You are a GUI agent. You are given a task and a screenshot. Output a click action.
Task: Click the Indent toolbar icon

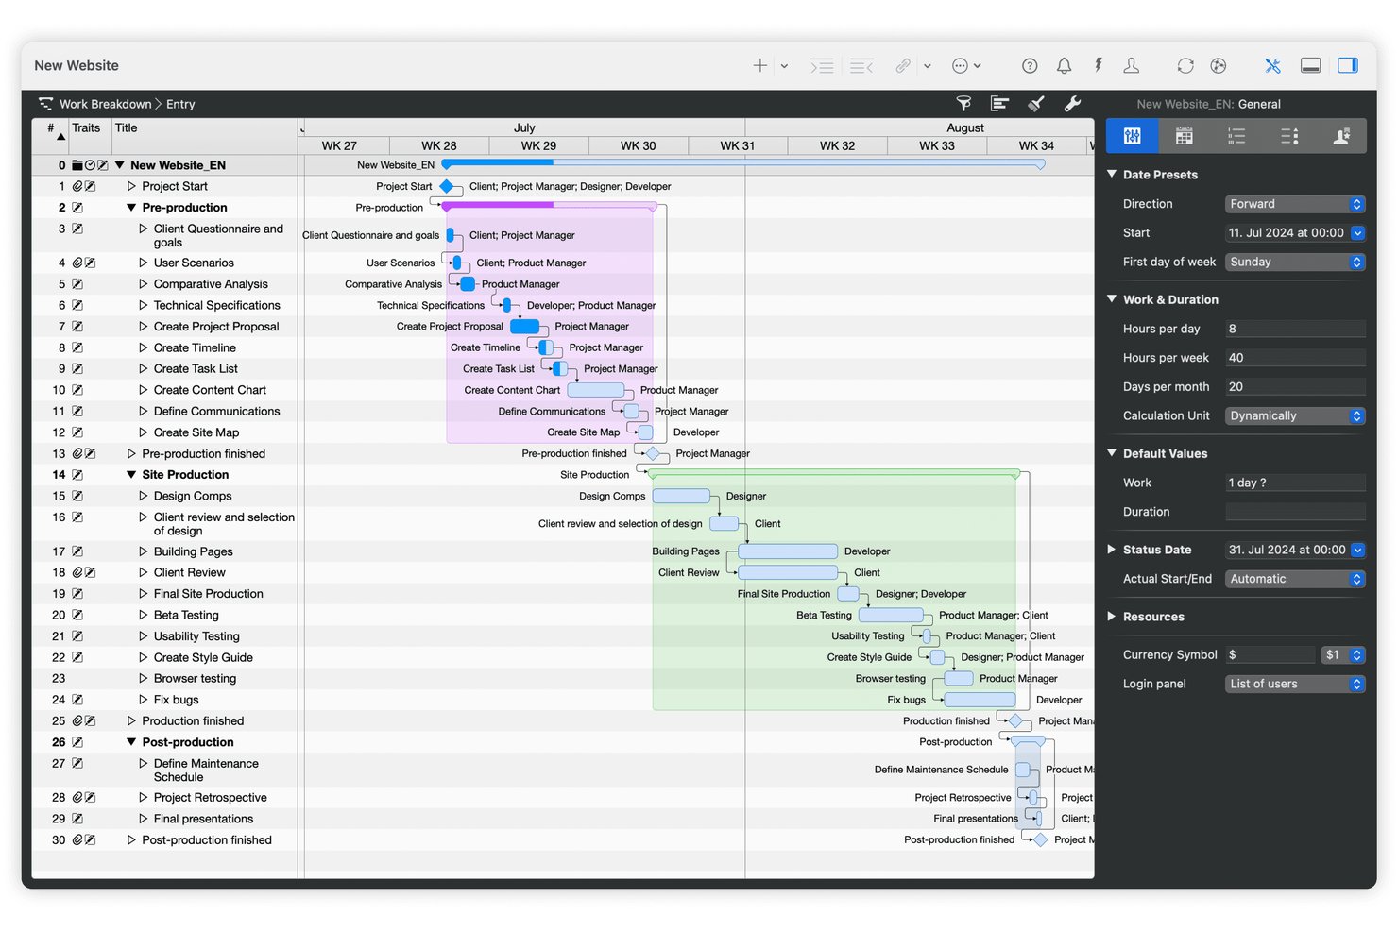point(822,65)
